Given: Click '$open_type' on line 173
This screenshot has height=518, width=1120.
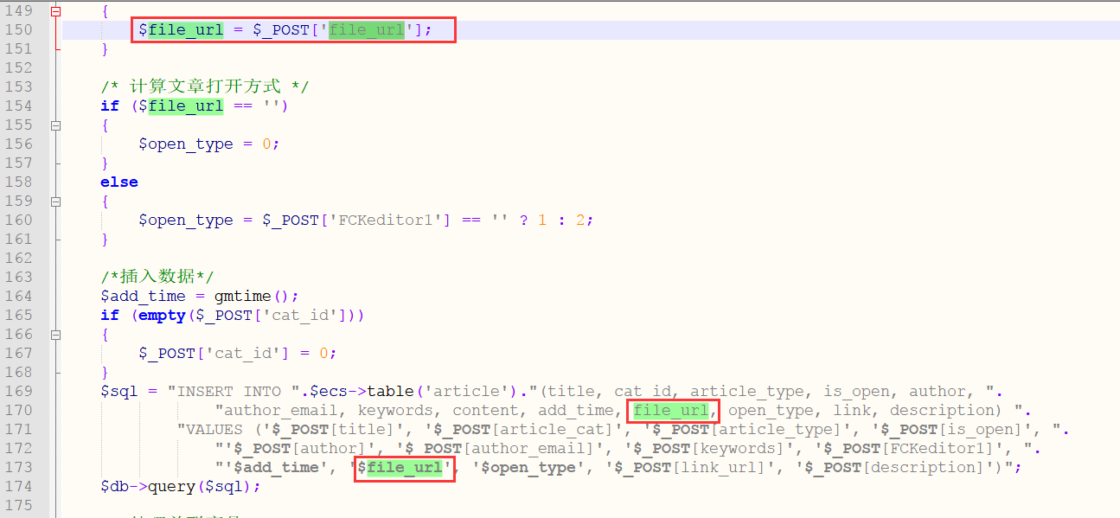Looking at the screenshot, I should coord(528,467).
